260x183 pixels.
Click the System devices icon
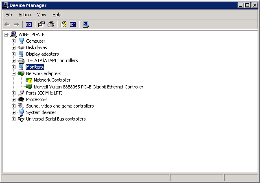[21, 112]
